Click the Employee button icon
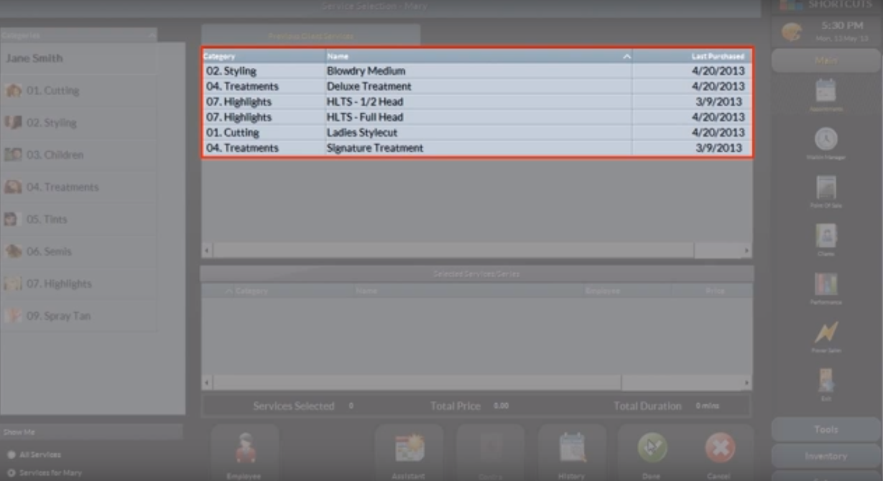This screenshot has height=481, width=883. (245, 449)
